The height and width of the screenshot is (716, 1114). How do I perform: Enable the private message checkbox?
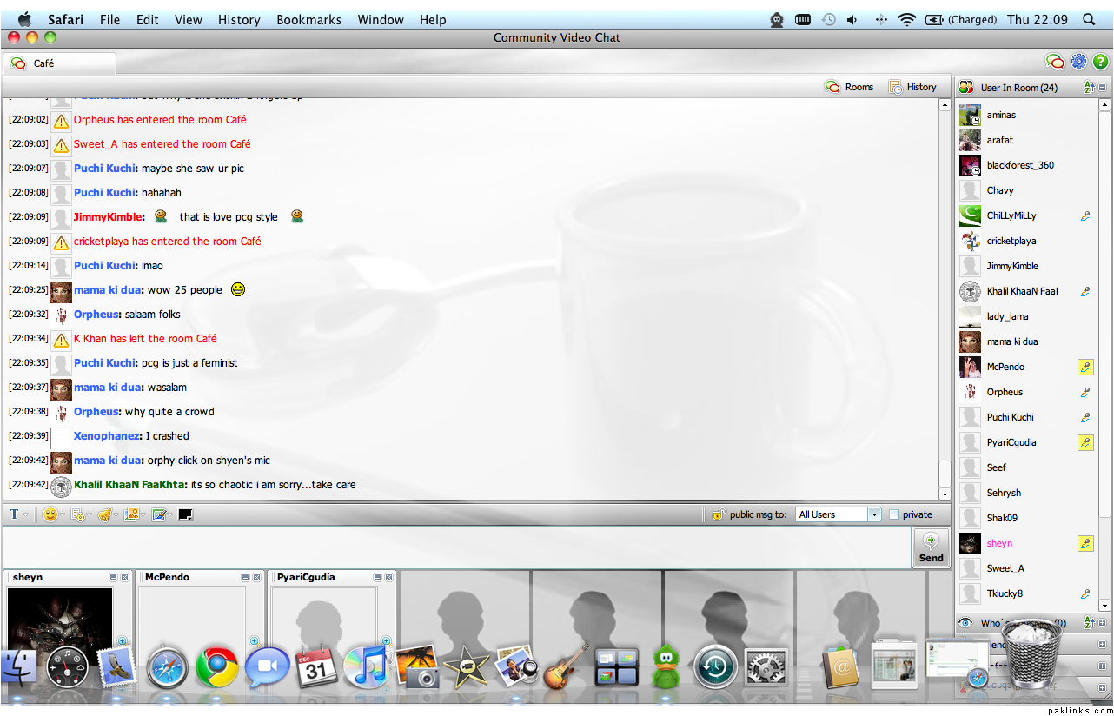tap(894, 514)
